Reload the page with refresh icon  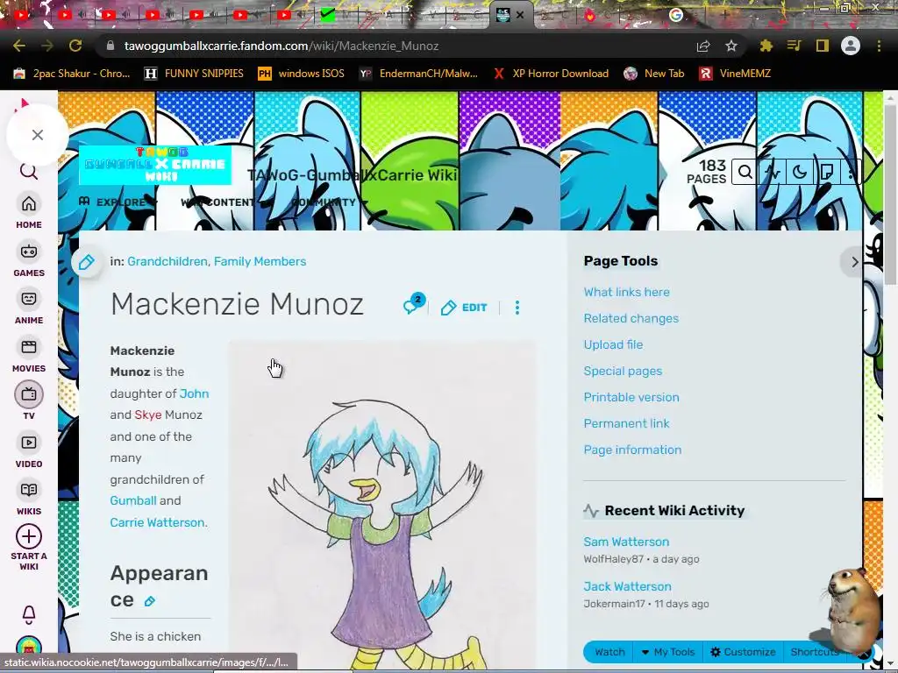[x=75, y=46]
